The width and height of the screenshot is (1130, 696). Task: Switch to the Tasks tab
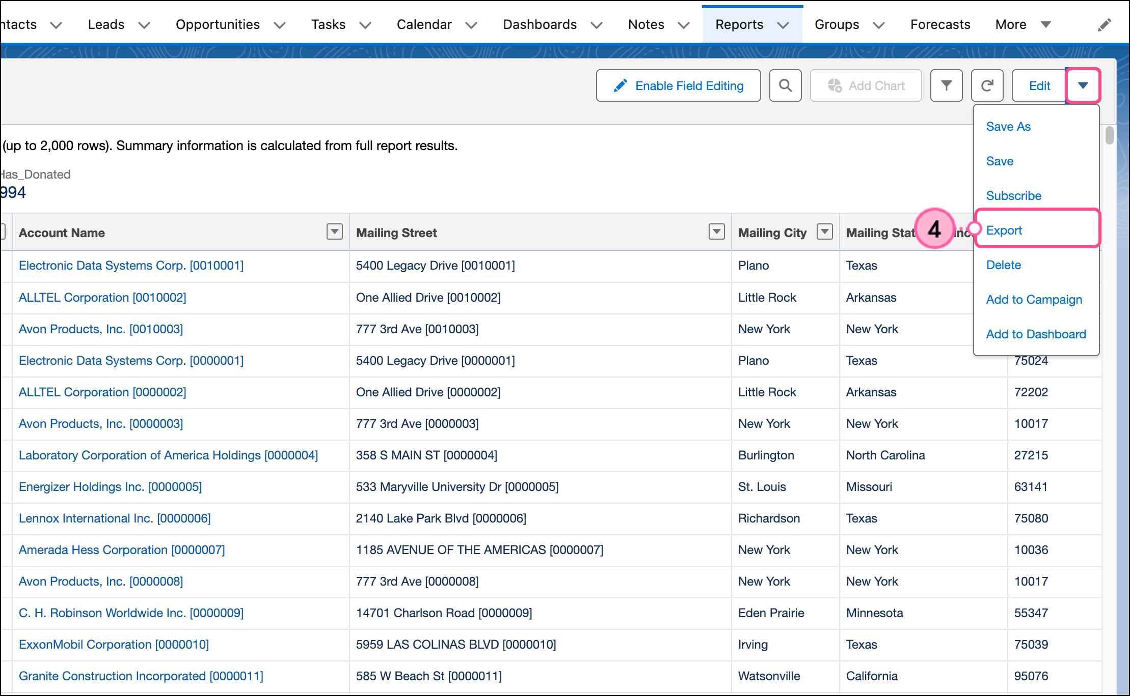(328, 24)
